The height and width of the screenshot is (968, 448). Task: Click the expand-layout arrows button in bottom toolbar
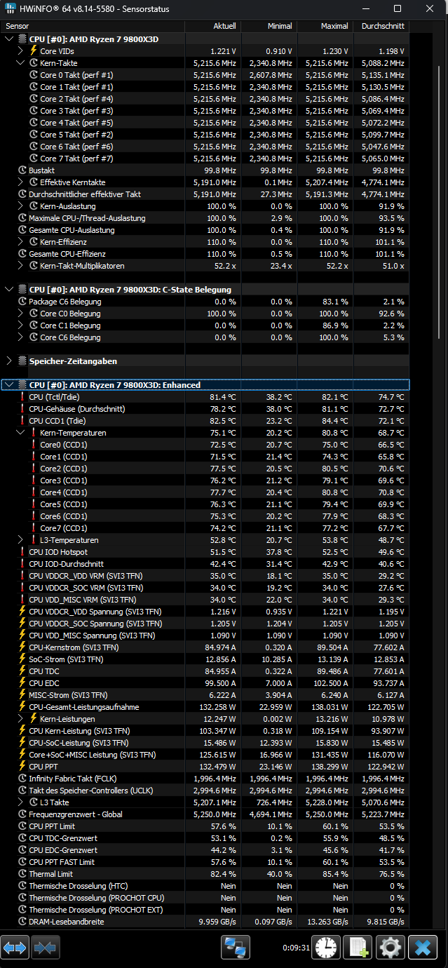[x=15, y=948]
